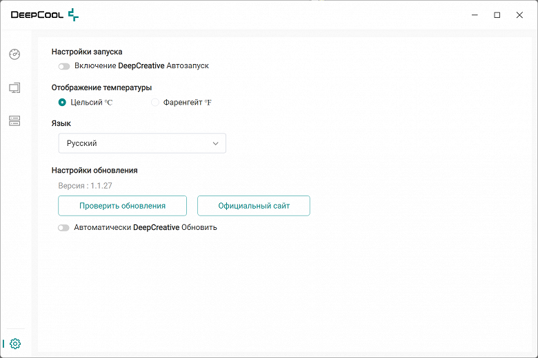
Task: Maximize the DeepCool window
Action: click(x=497, y=14)
